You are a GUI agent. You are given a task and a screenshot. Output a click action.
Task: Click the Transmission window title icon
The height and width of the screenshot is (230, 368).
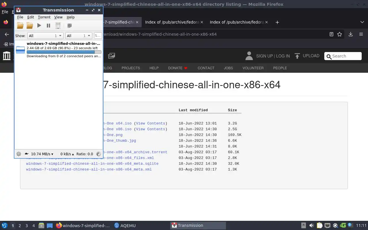tap(18, 10)
